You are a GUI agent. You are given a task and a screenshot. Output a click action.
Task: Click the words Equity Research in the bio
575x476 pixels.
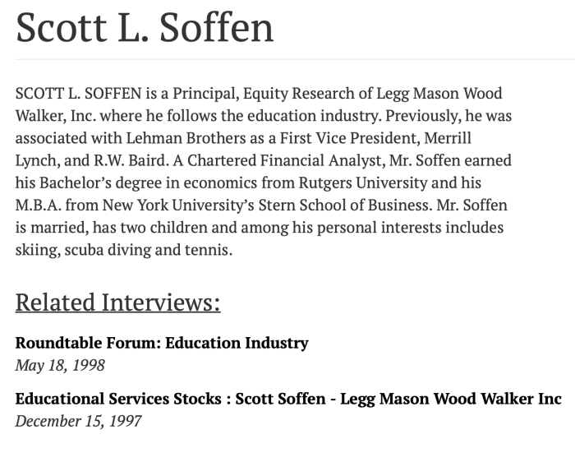click(x=283, y=93)
